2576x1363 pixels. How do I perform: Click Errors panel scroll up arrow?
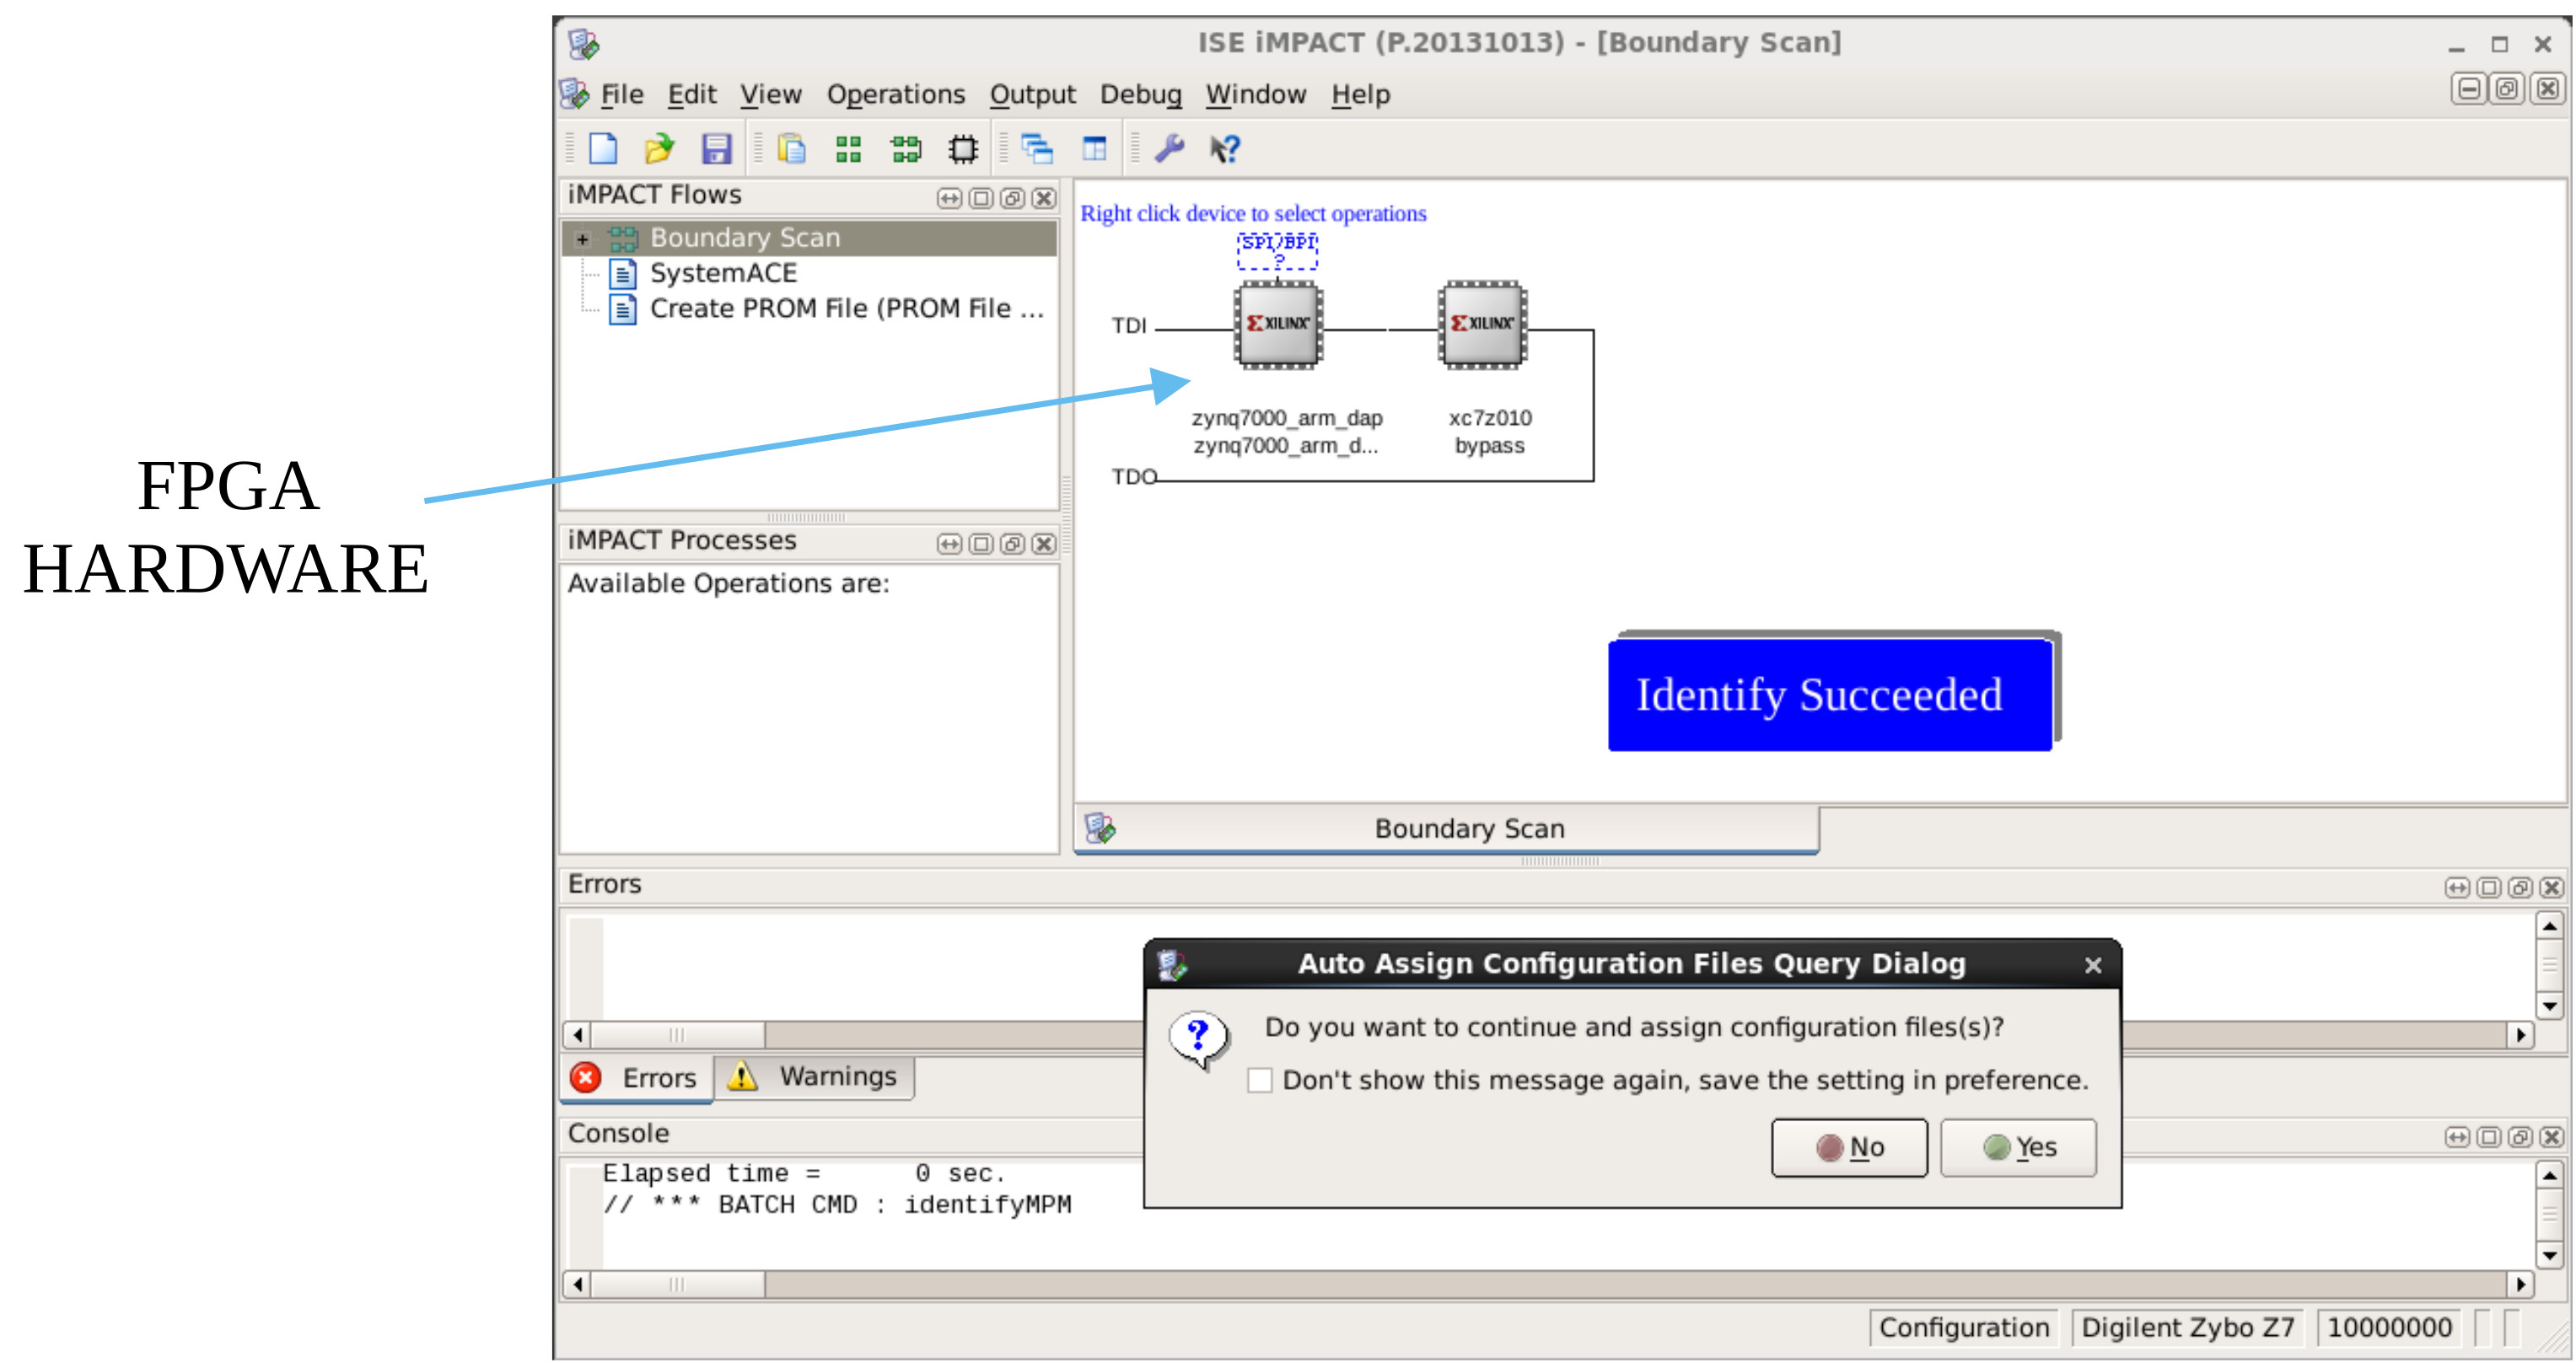(2550, 926)
